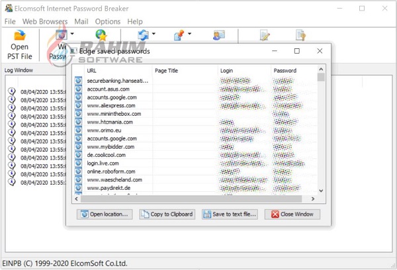This screenshot has height=270, width=397.
Task: Click the Edge icon beside securebanking.hanseati...
Action: (x=79, y=81)
